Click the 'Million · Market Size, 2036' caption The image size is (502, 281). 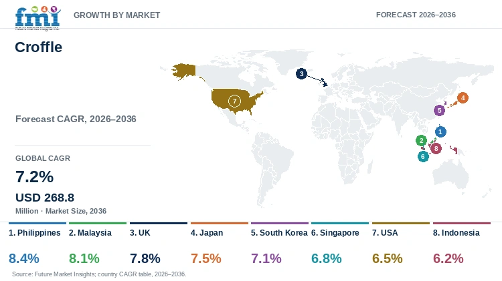tap(61, 211)
